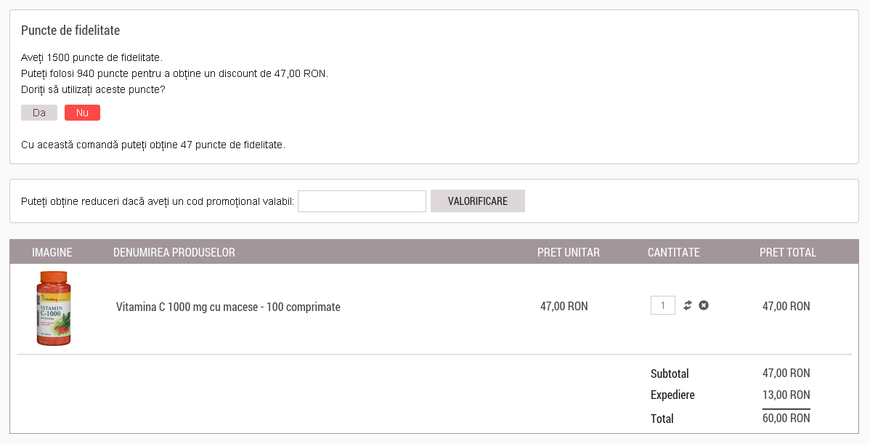
Task: Click the Subtotal label
Action: click(670, 374)
